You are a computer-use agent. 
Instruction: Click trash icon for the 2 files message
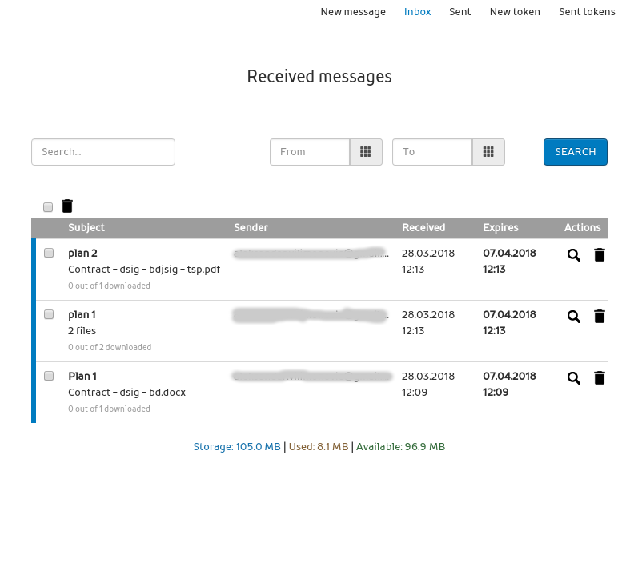click(x=599, y=317)
